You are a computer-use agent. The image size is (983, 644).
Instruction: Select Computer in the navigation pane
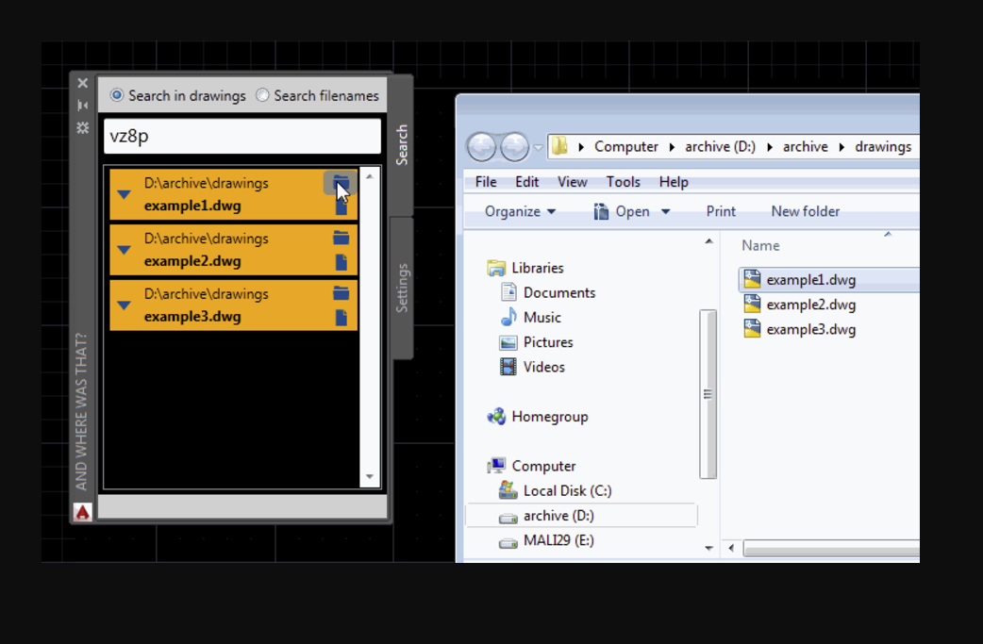(x=543, y=466)
